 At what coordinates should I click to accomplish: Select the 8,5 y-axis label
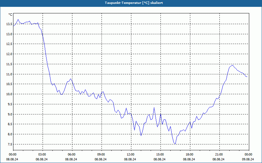[10, 124]
